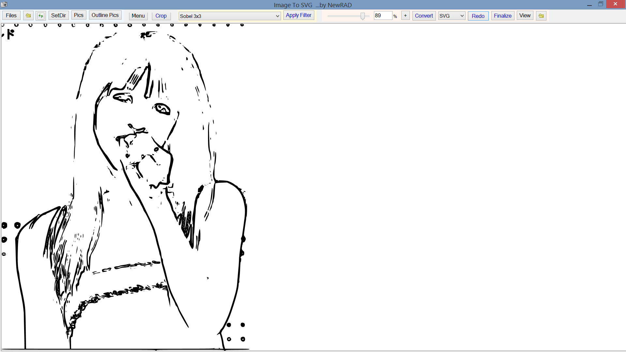Click the Outline Pics button
The height and width of the screenshot is (352, 626).
(x=105, y=15)
